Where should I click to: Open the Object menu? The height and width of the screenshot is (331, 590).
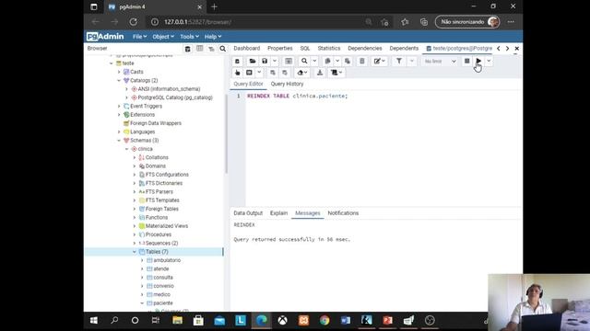163,37
